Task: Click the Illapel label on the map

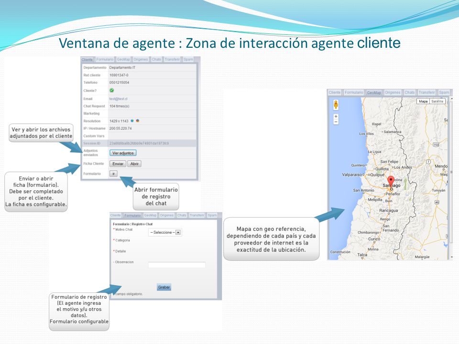Action: tap(376, 124)
